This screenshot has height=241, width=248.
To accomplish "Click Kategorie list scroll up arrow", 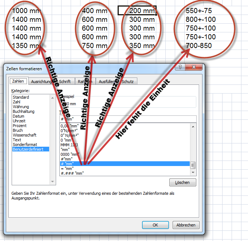I will click(53, 98).
